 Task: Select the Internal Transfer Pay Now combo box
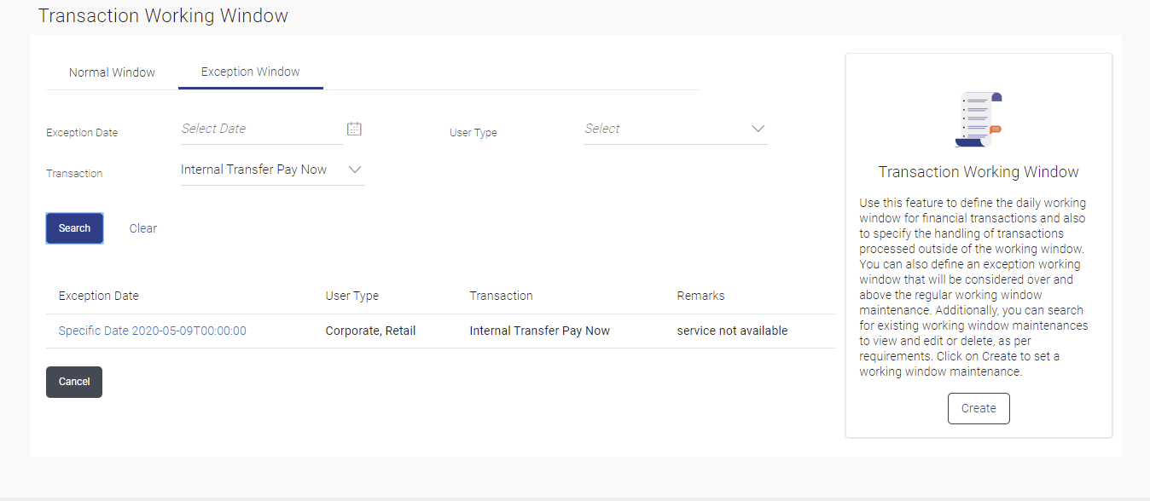272,170
